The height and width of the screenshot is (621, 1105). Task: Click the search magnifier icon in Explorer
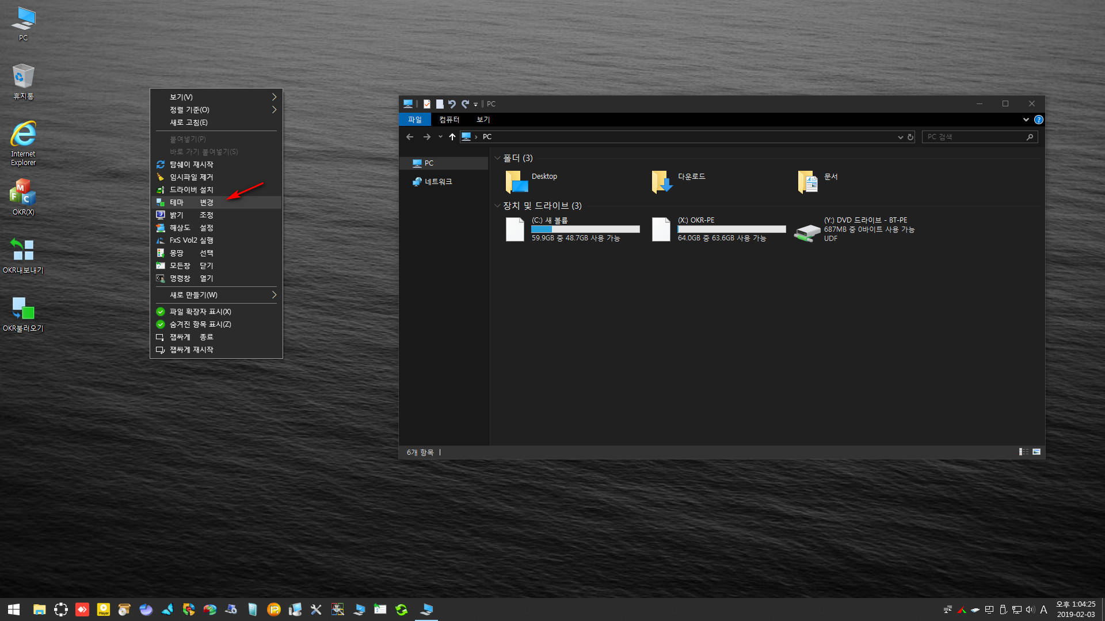1030,137
